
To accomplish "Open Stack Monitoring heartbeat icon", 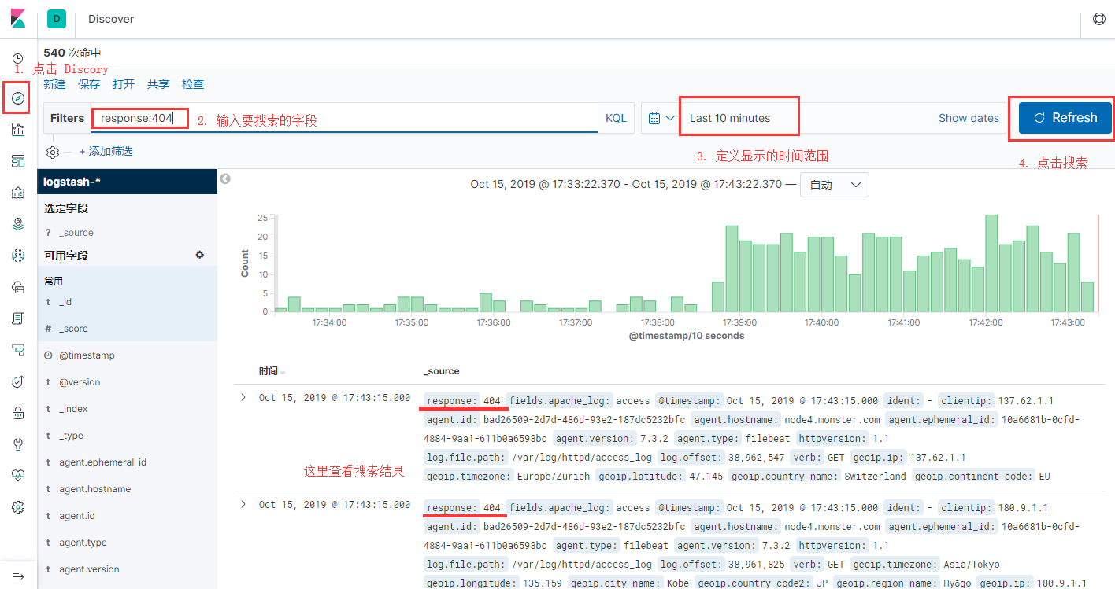I will coord(17,476).
